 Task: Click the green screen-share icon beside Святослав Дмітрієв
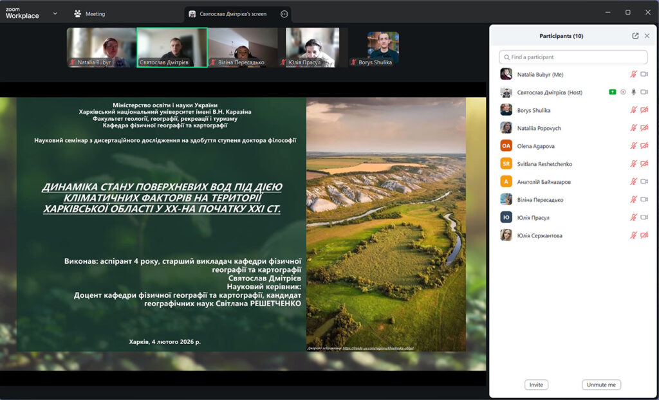tap(613, 92)
